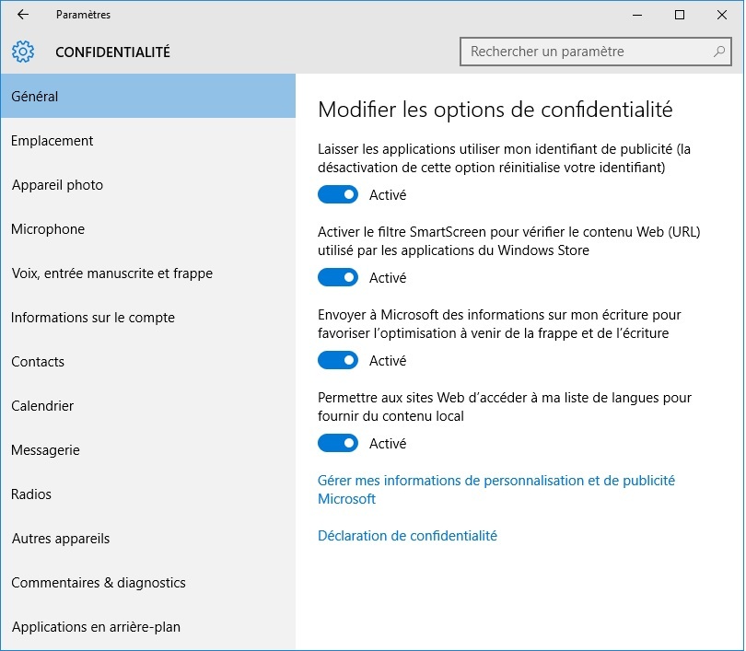Maximize the Paramètres window

(x=680, y=15)
